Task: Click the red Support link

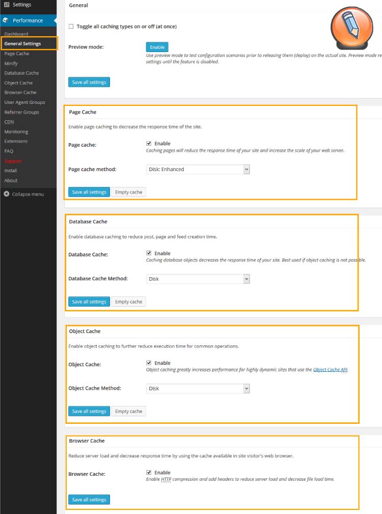Action: click(x=13, y=161)
